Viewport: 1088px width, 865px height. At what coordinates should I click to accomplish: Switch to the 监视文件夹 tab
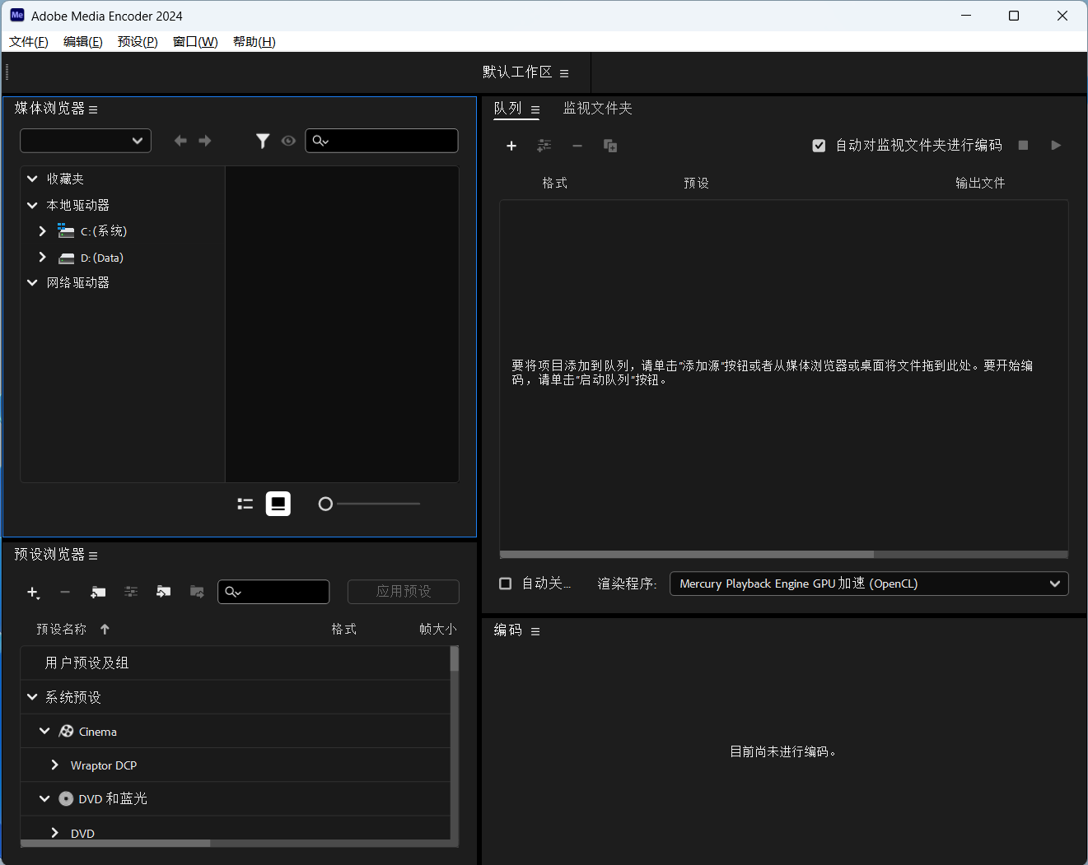pos(597,109)
